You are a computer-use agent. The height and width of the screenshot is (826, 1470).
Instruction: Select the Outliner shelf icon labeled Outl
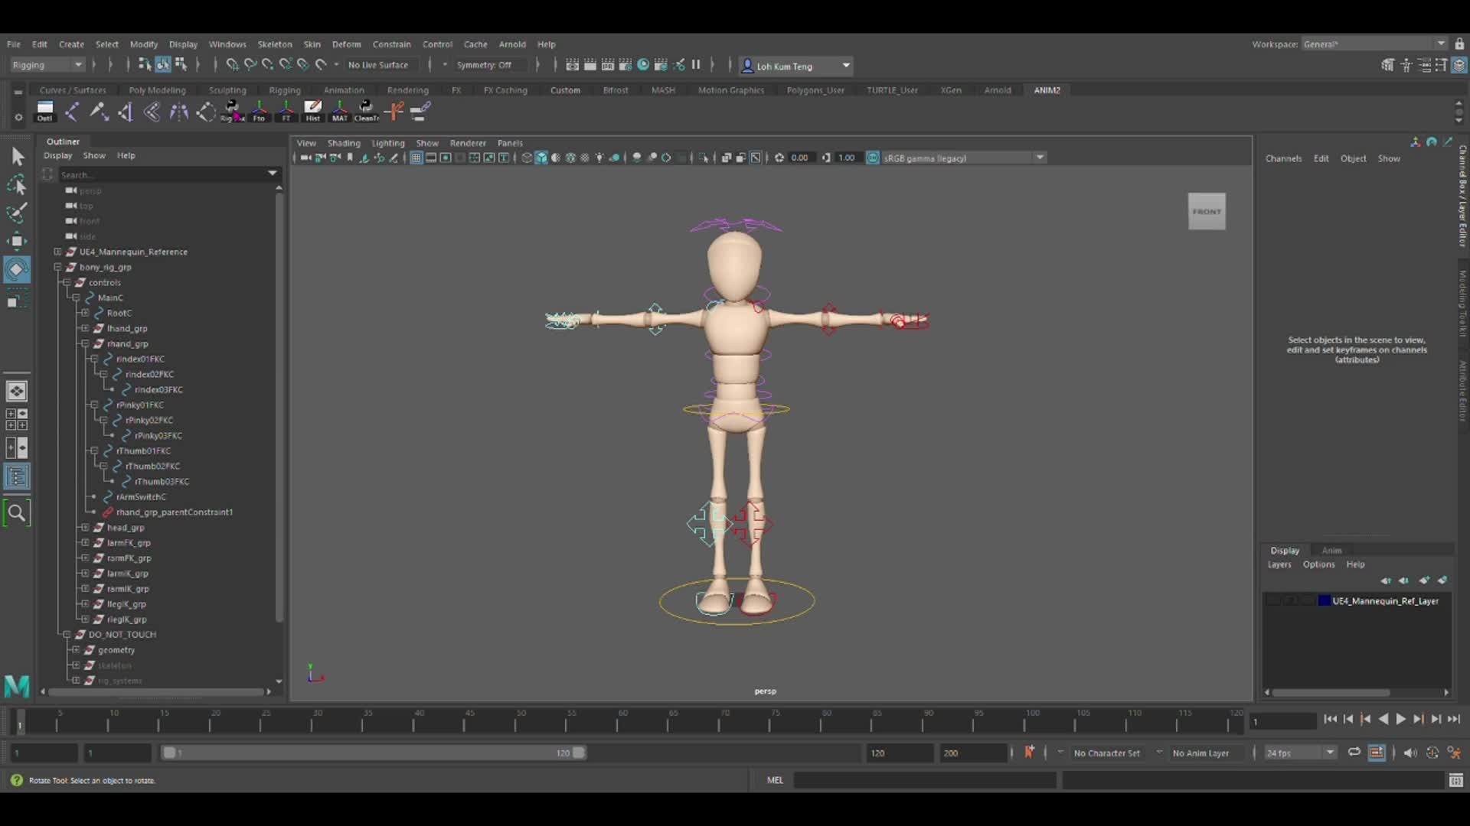click(45, 111)
